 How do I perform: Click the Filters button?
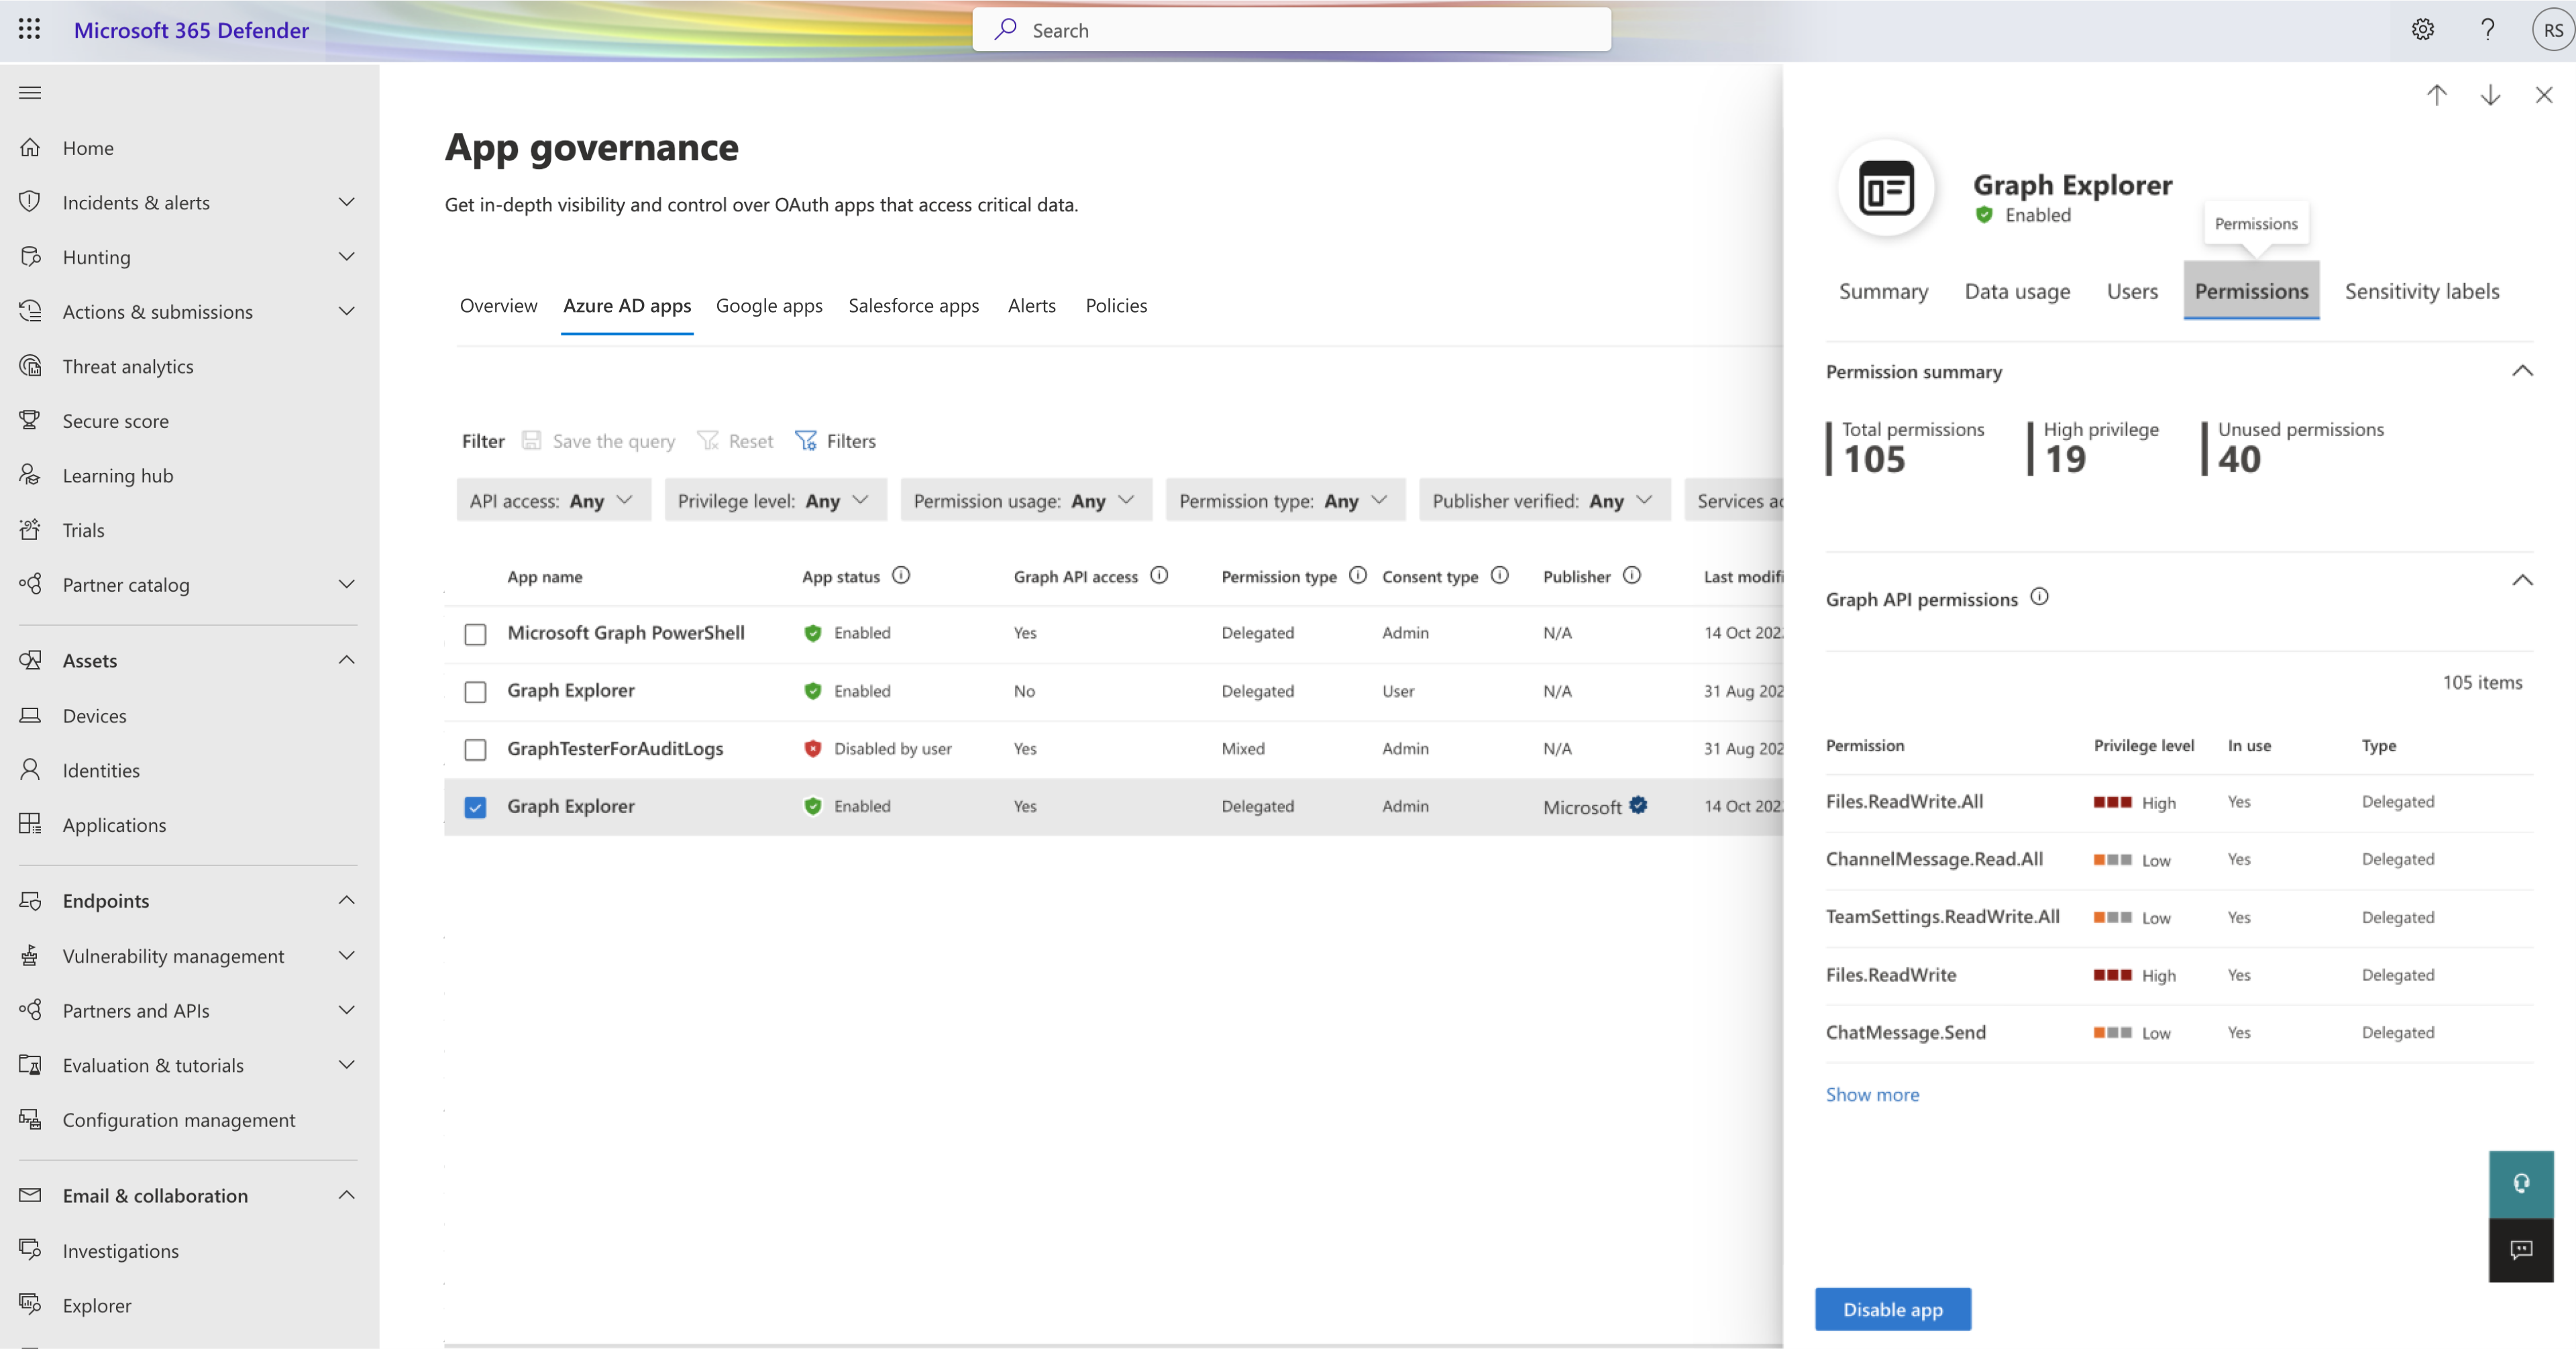835,439
